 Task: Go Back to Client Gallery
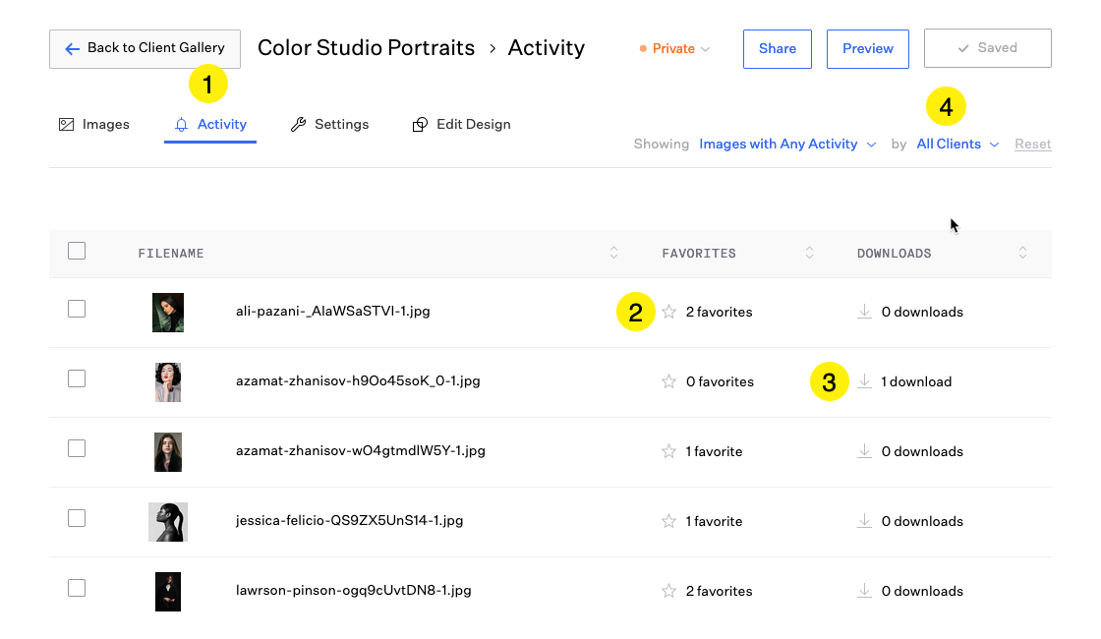point(145,48)
